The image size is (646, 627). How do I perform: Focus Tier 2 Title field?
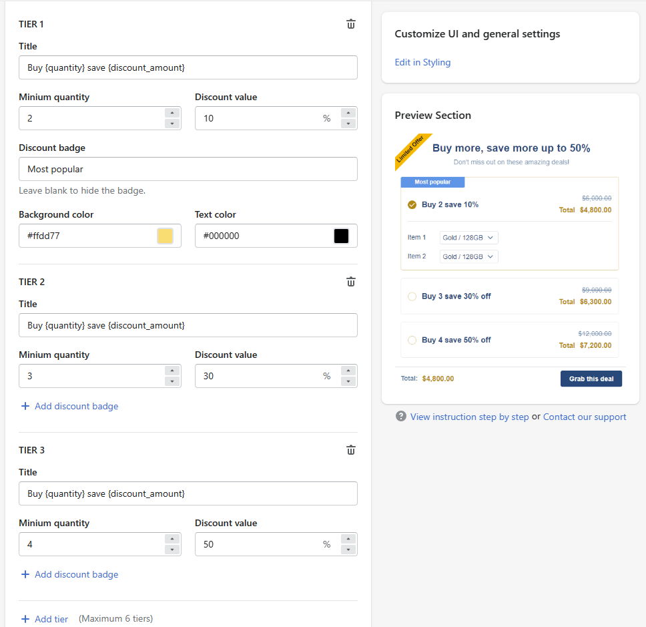[x=188, y=325]
